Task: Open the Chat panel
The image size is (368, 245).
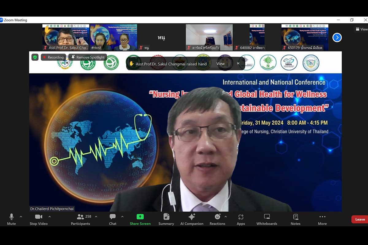Action: pyautogui.click(x=113, y=219)
